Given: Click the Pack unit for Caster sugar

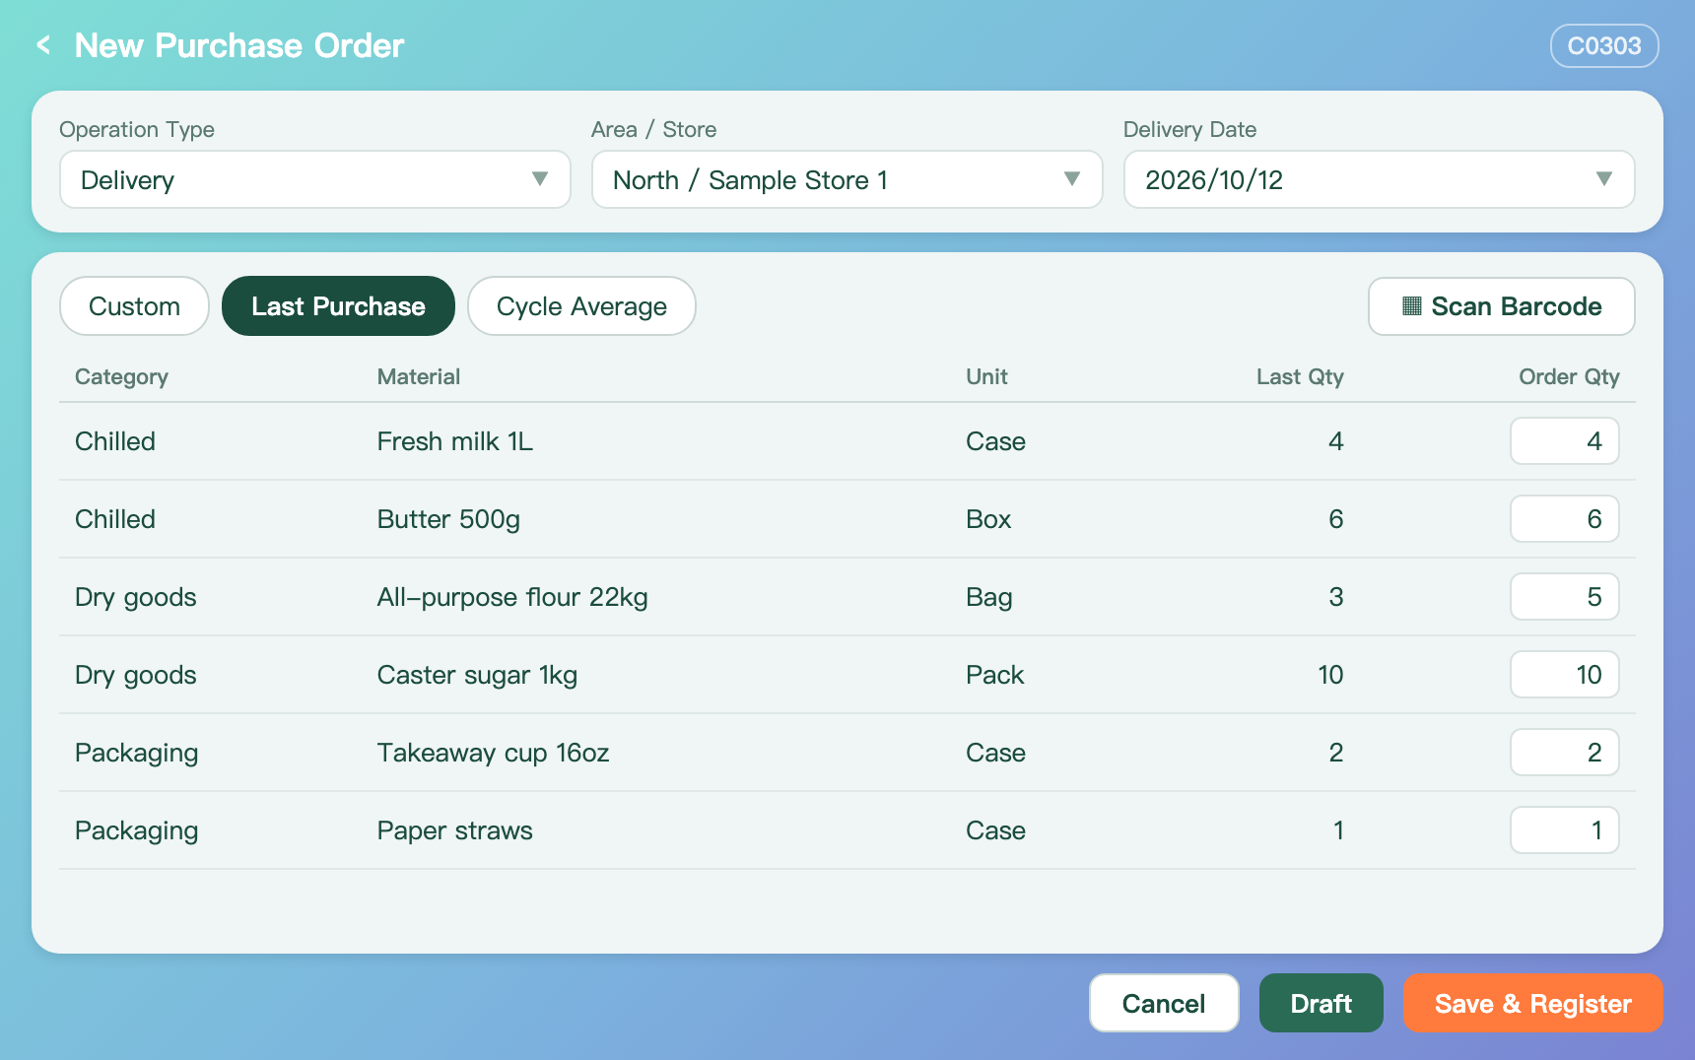Looking at the screenshot, I should coord(994,675).
